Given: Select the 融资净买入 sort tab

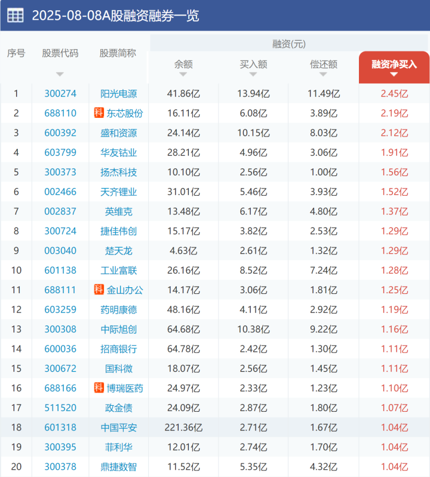Looking at the screenshot, I should click(x=394, y=67).
